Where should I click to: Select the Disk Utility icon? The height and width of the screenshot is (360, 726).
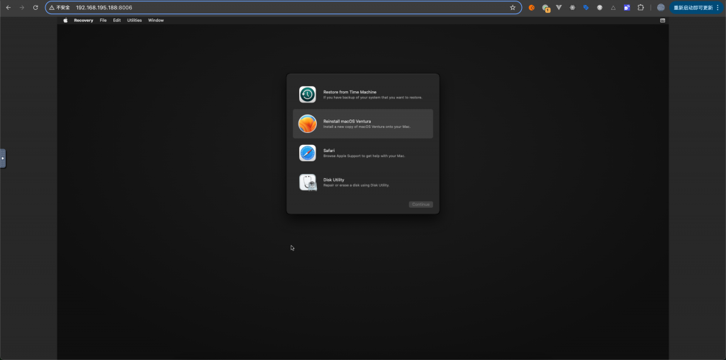(307, 182)
